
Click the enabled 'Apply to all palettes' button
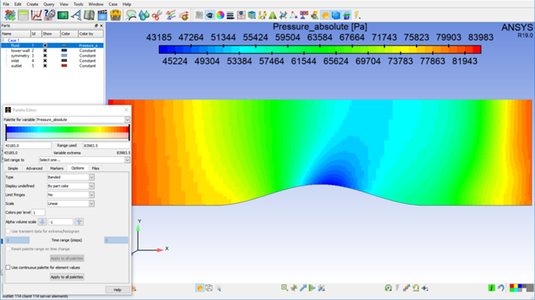67,277
